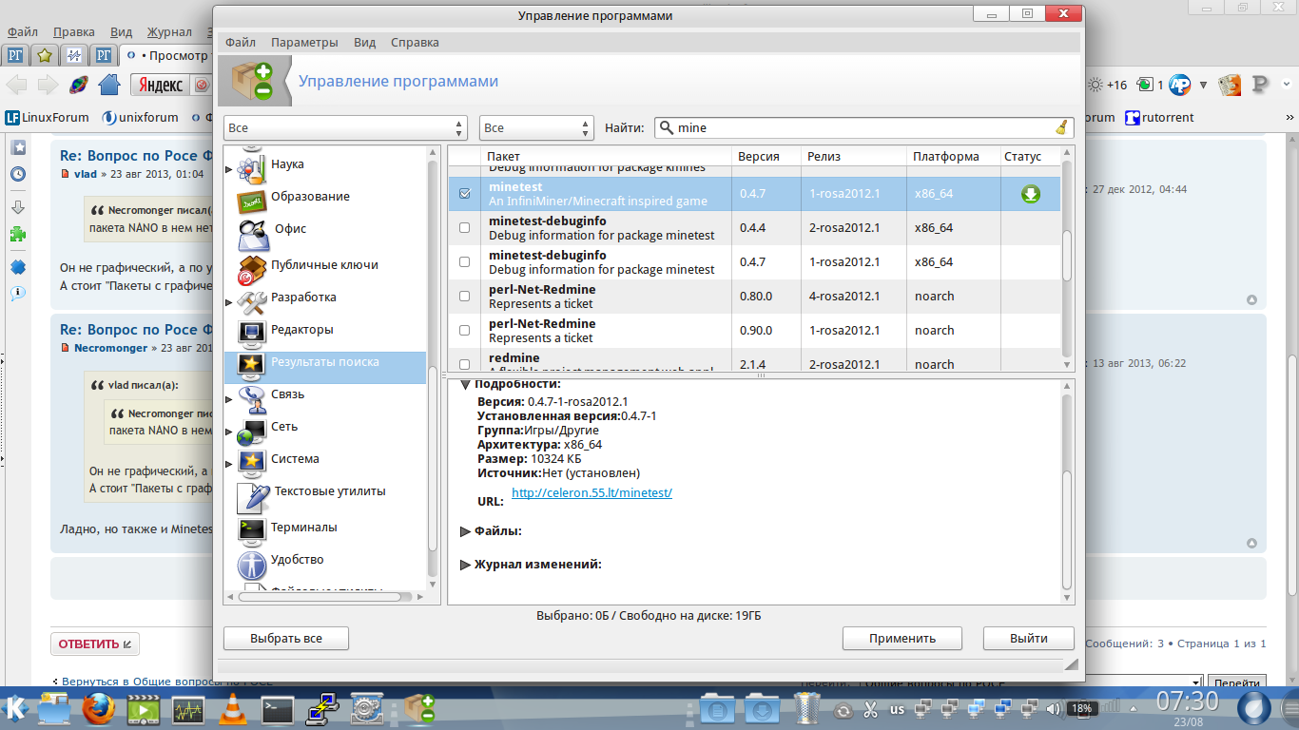Launch VLC from the taskbar

233,709
